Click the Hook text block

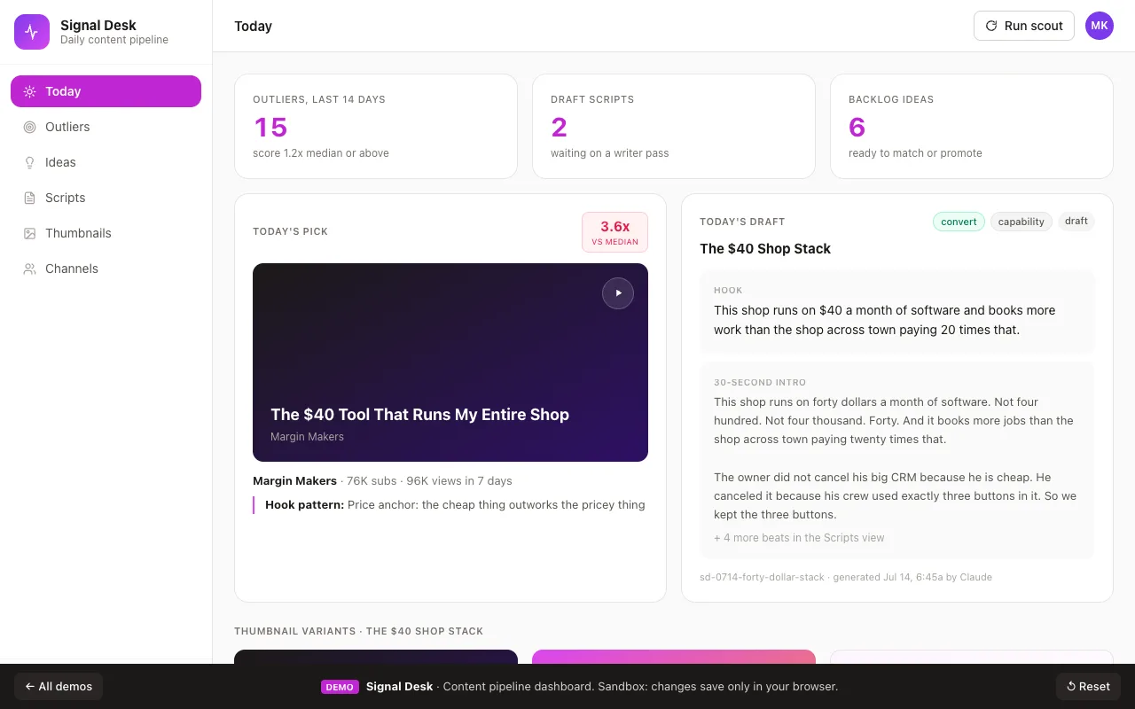pos(897,312)
